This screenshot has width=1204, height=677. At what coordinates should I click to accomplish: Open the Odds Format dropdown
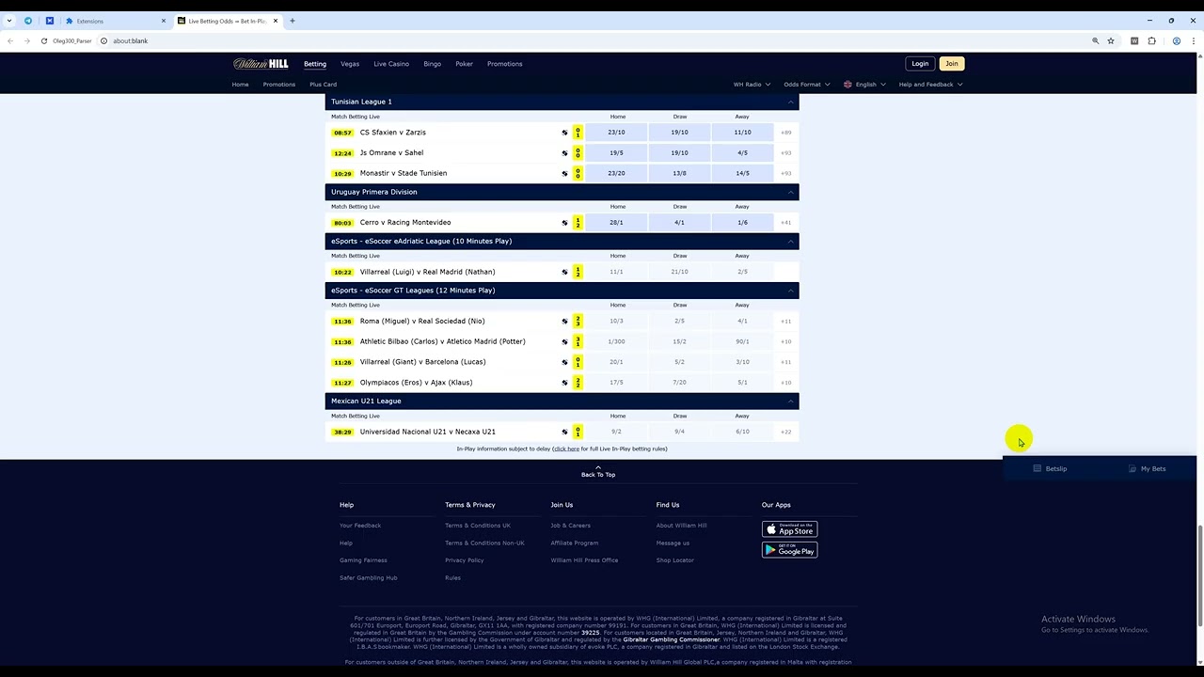coord(806,85)
